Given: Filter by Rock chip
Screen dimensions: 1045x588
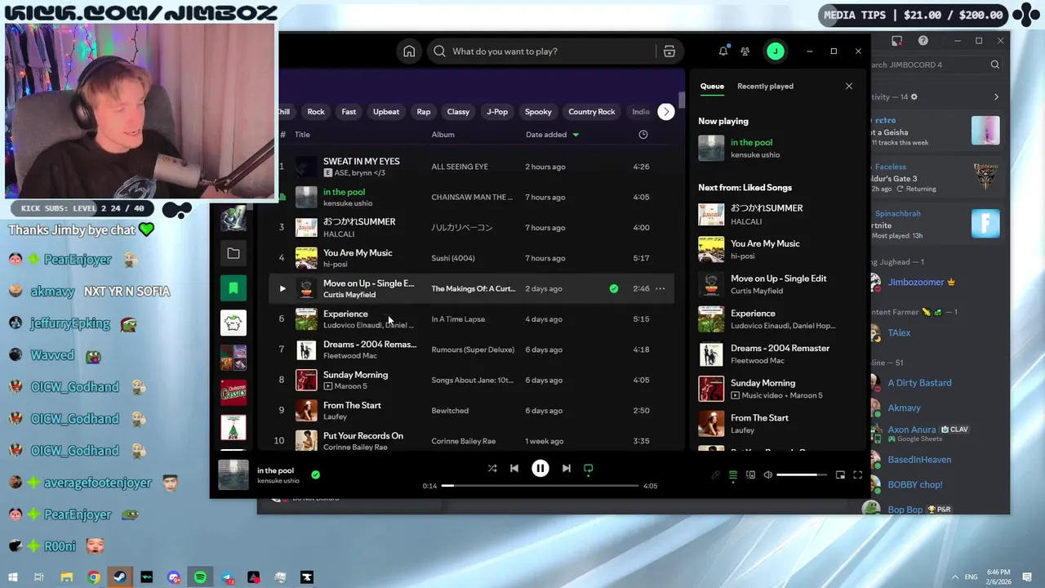Looking at the screenshot, I should [316, 112].
